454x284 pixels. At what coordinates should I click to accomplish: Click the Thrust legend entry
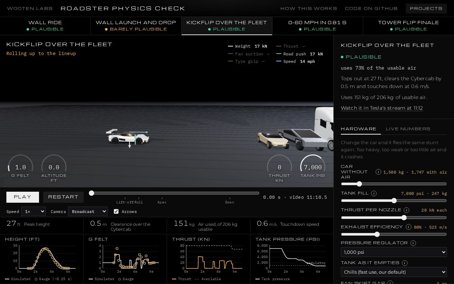tap(290, 46)
